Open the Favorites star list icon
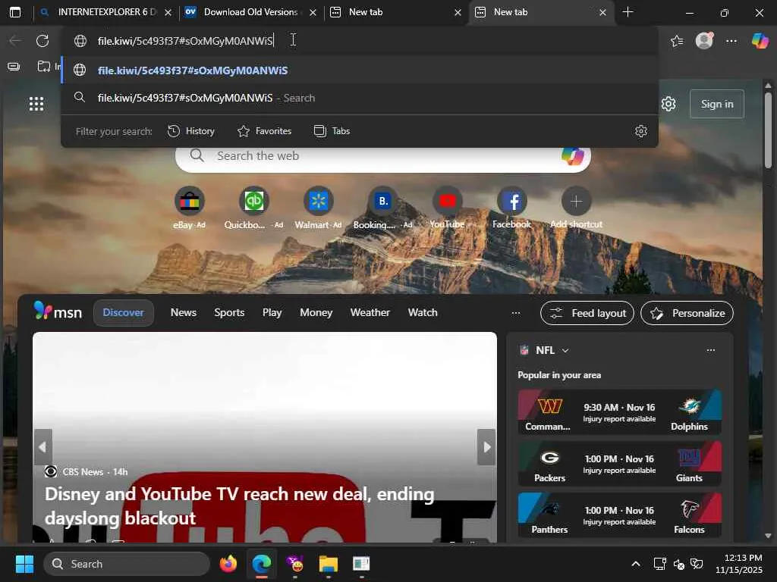The height and width of the screenshot is (582, 777). [x=677, y=41]
